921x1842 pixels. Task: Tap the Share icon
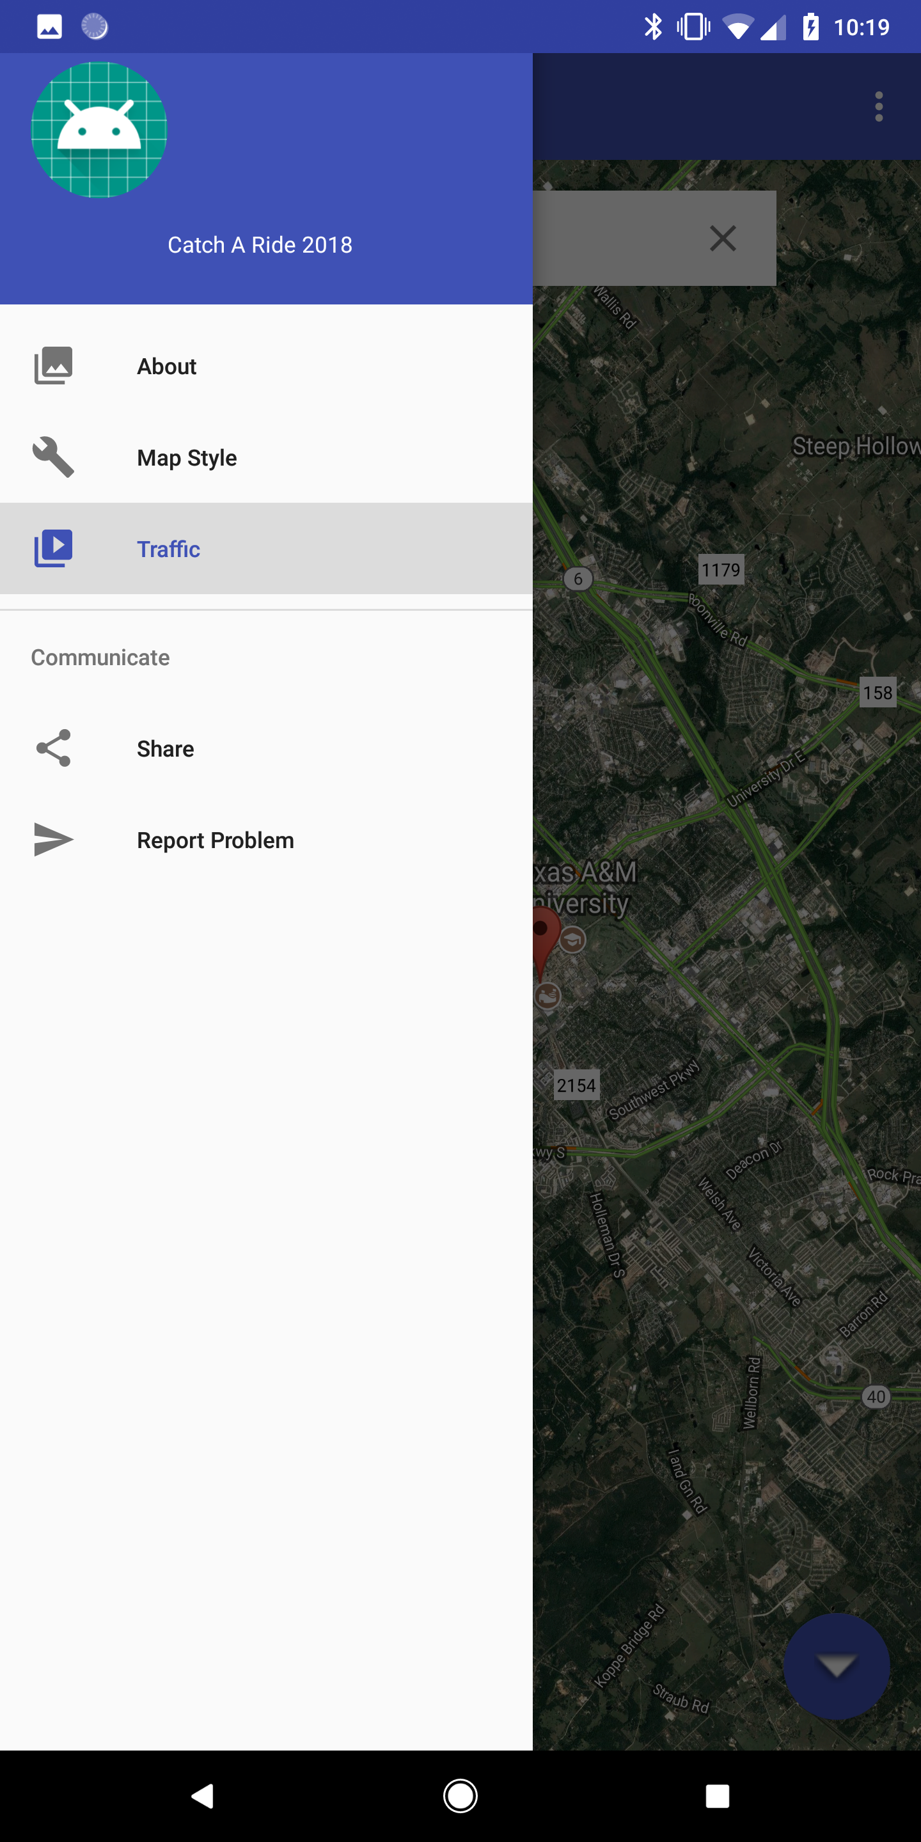[x=54, y=748]
